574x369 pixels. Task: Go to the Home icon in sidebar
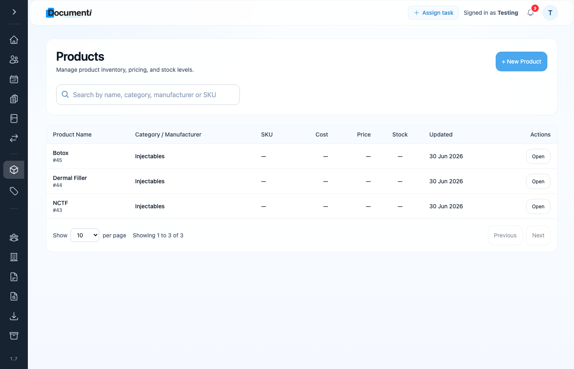click(14, 40)
